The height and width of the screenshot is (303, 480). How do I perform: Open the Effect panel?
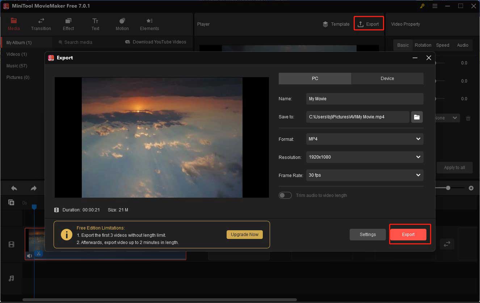click(x=68, y=24)
